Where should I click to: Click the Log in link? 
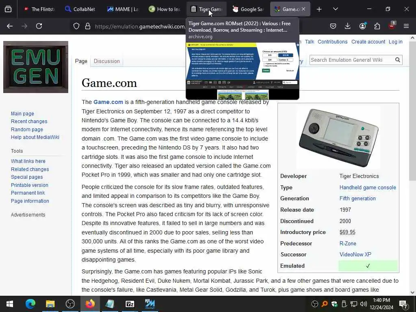[395, 42]
